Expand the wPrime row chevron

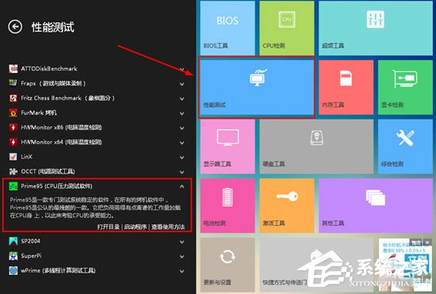pyautogui.click(x=182, y=271)
